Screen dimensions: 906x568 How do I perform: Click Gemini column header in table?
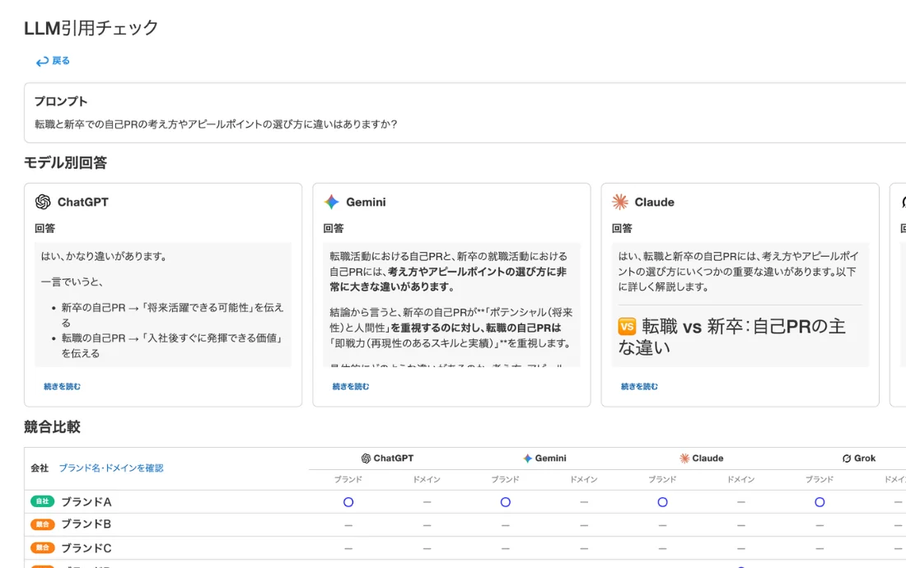pyautogui.click(x=544, y=459)
